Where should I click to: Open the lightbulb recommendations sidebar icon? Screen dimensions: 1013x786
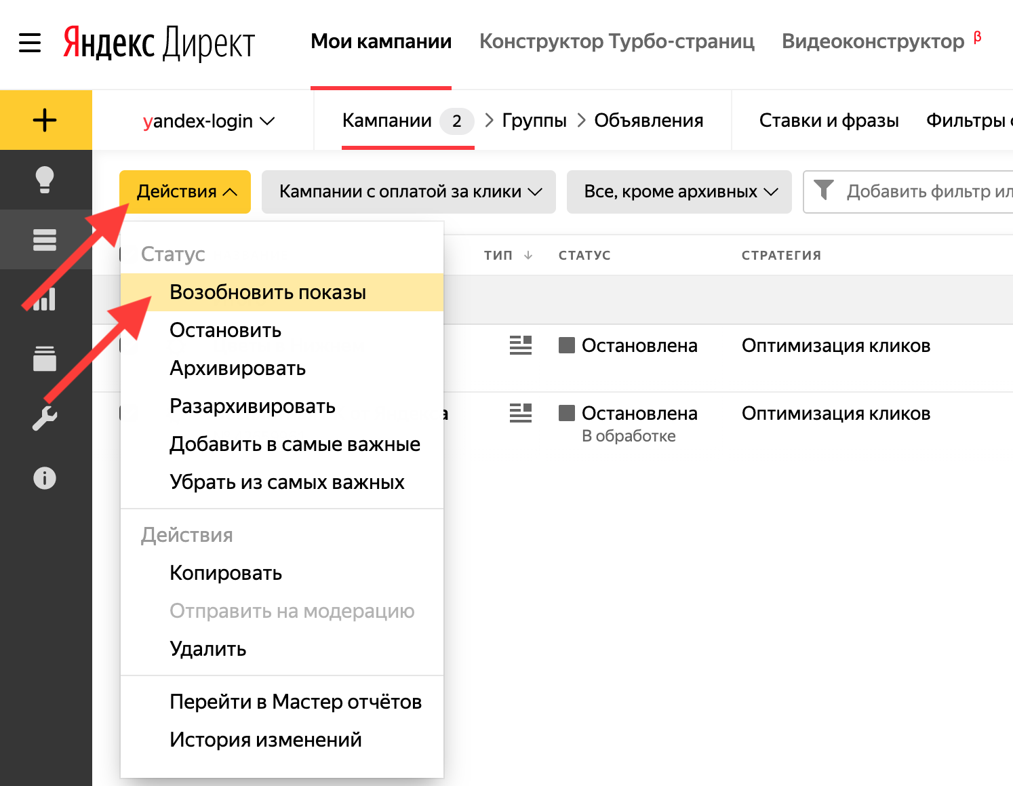click(45, 180)
